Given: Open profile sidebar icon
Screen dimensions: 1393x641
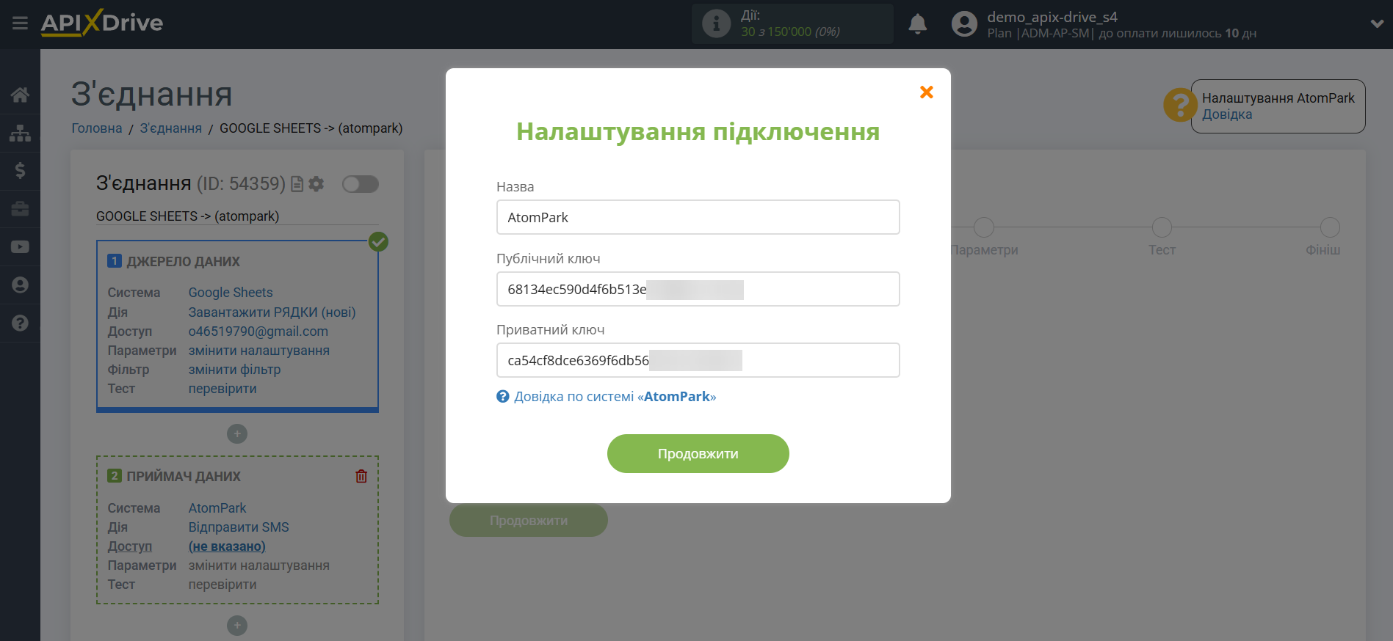Looking at the screenshot, I should [x=20, y=285].
